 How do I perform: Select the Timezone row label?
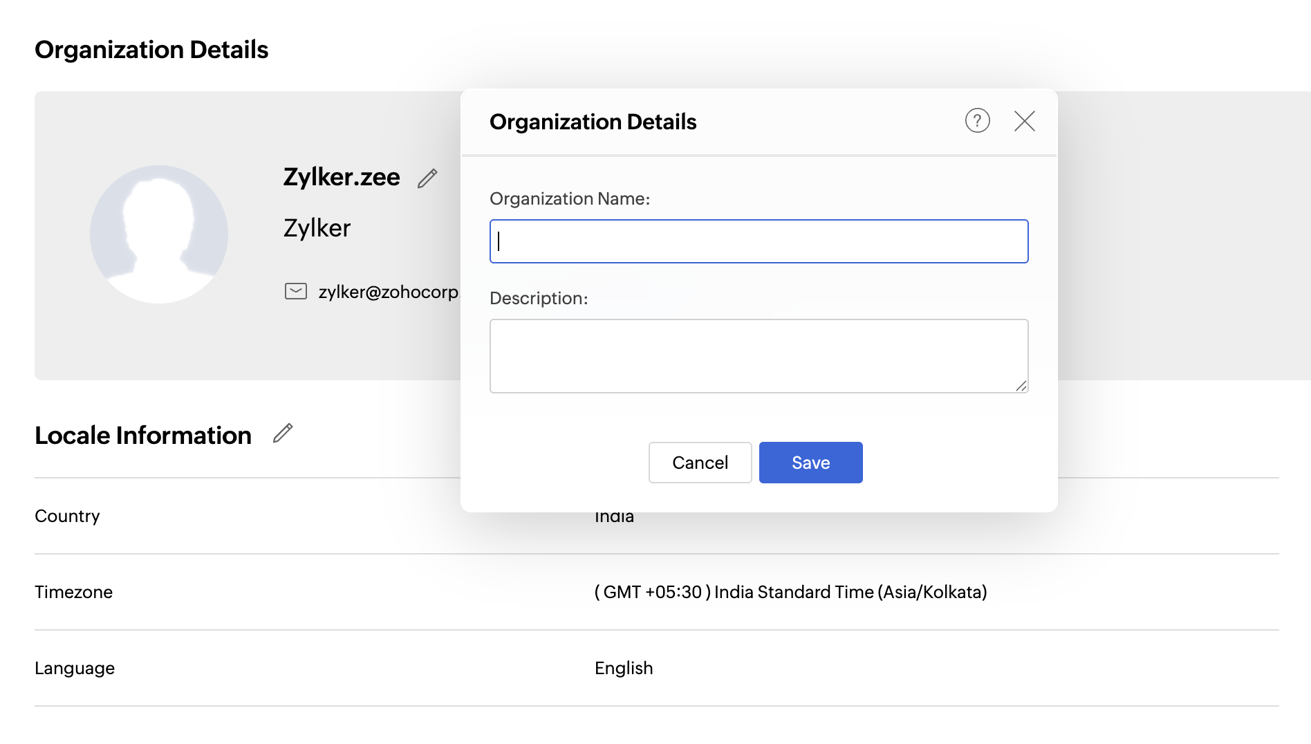click(74, 592)
